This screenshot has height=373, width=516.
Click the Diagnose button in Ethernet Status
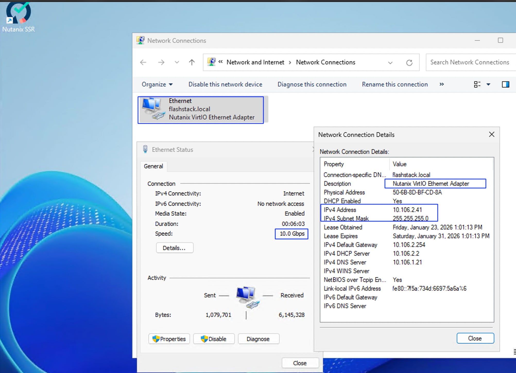point(259,339)
